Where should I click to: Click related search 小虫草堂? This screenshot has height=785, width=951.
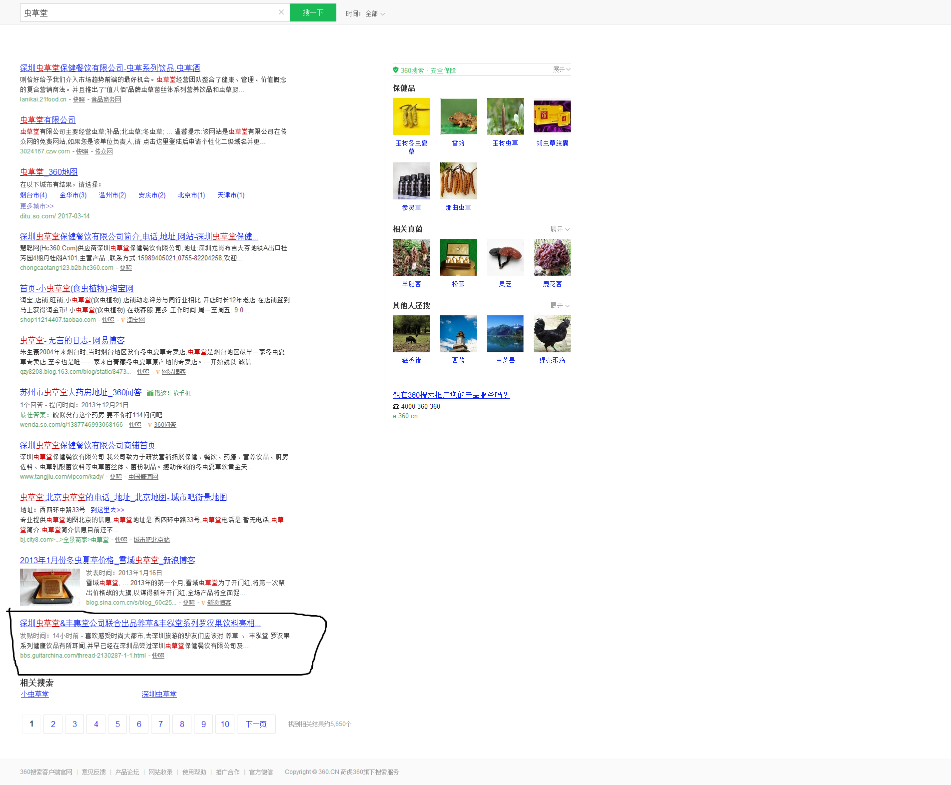(x=34, y=694)
